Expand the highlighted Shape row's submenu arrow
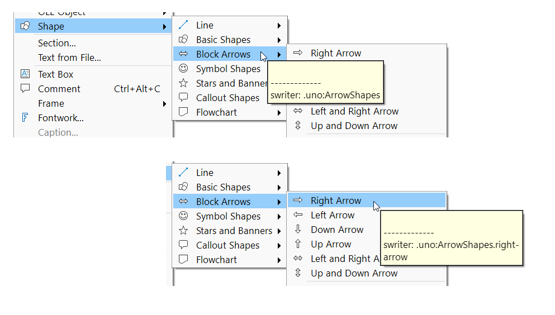The image size is (555, 315). 164,26
